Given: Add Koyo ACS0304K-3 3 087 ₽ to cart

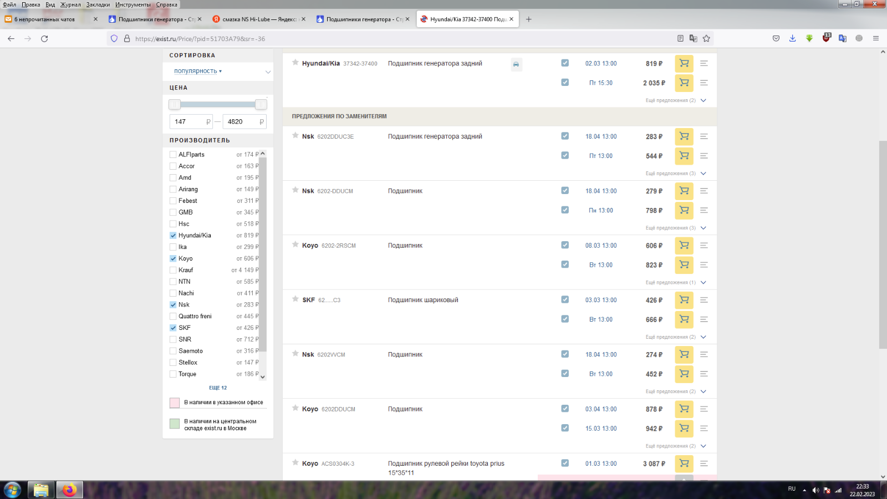Looking at the screenshot, I should coord(684,464).
